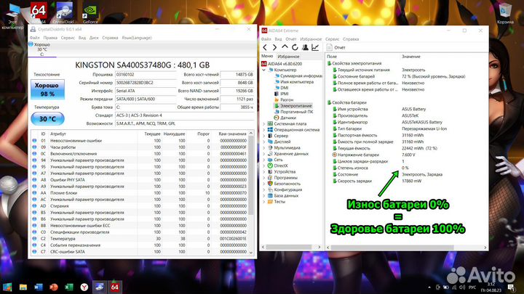The height and width of the screenshot is (294, 524).
Task: Click the AIDA64 tree horizontal scrollbar
Action: pyautogui.click(x=290, y=247)
